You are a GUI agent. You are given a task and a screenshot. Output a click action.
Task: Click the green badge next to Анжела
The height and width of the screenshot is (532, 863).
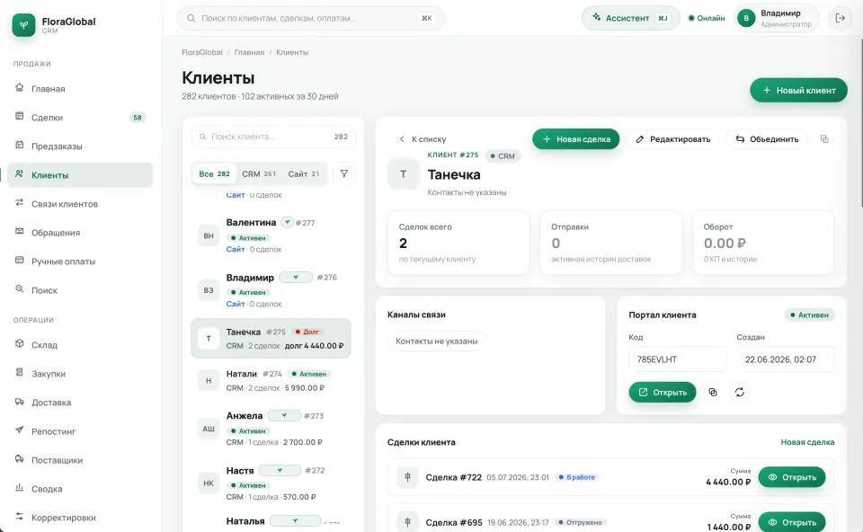pos(284,415)
